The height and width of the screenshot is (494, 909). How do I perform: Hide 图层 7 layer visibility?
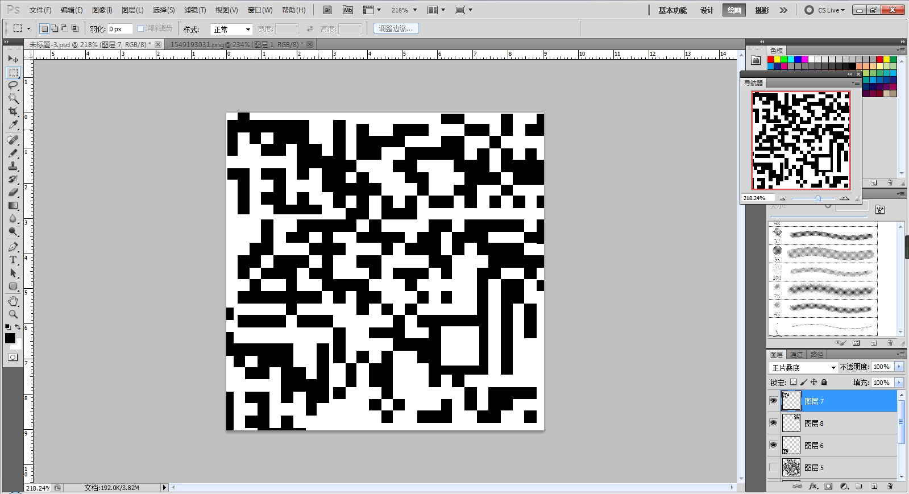pyautogui.click(x=773, y=401)
